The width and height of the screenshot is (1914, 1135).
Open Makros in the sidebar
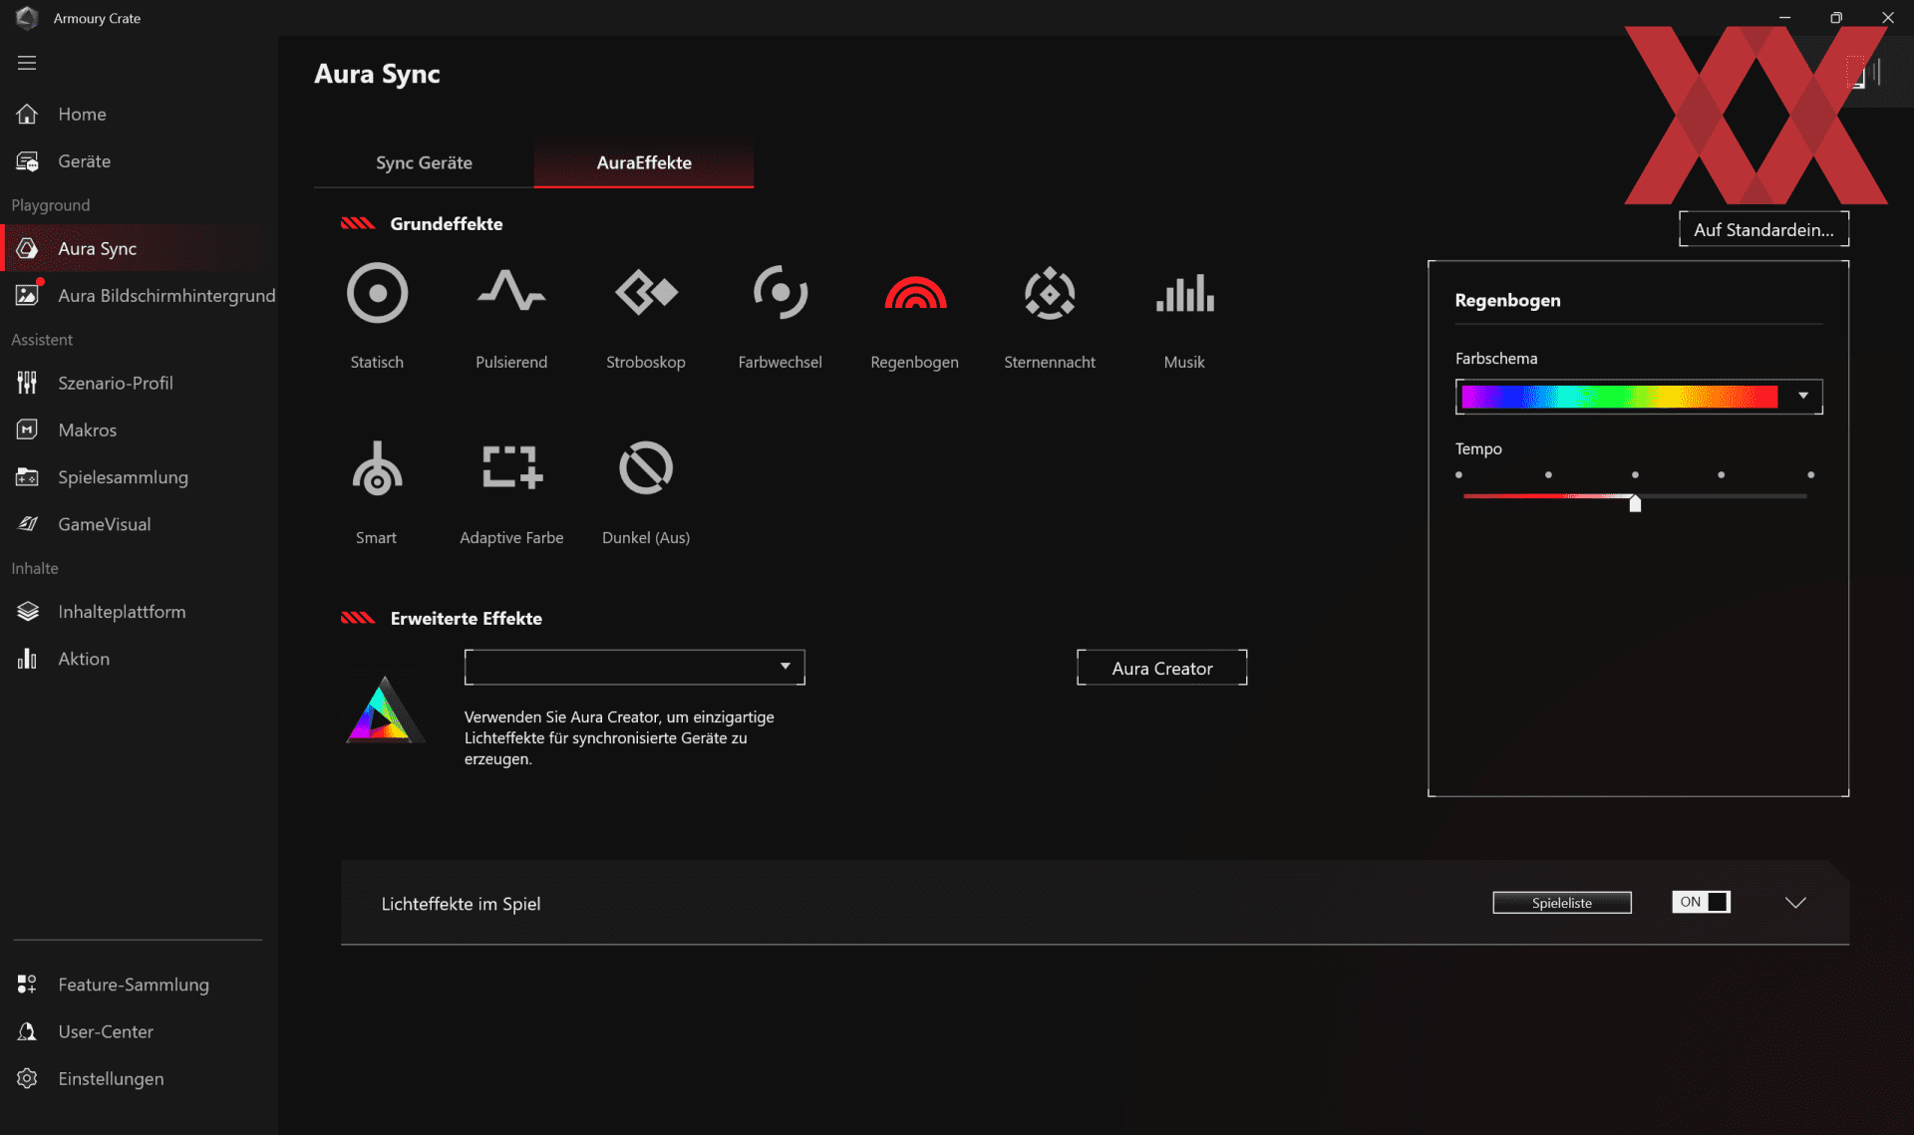(88, 429)
